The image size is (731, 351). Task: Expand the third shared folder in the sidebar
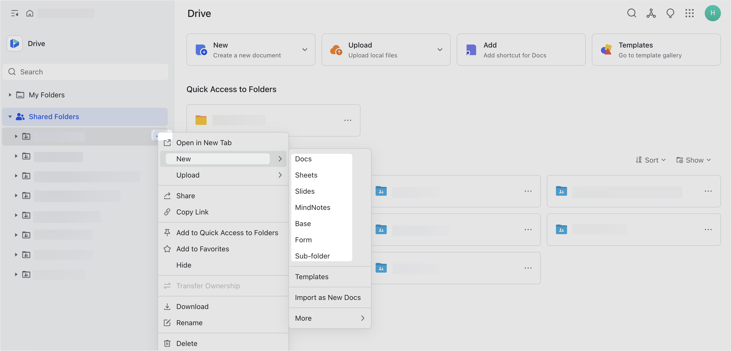coord(16,176)
